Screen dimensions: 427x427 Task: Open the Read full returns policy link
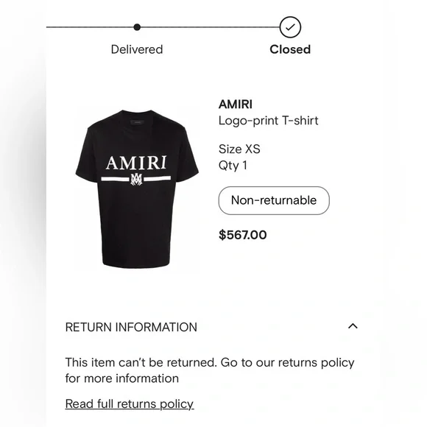point(130,404)
